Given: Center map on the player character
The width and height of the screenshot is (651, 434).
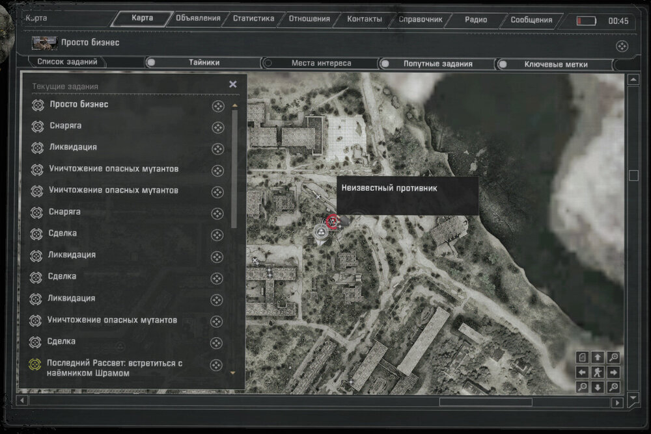Looking at the screenshot, I should [x=598, y=372].
